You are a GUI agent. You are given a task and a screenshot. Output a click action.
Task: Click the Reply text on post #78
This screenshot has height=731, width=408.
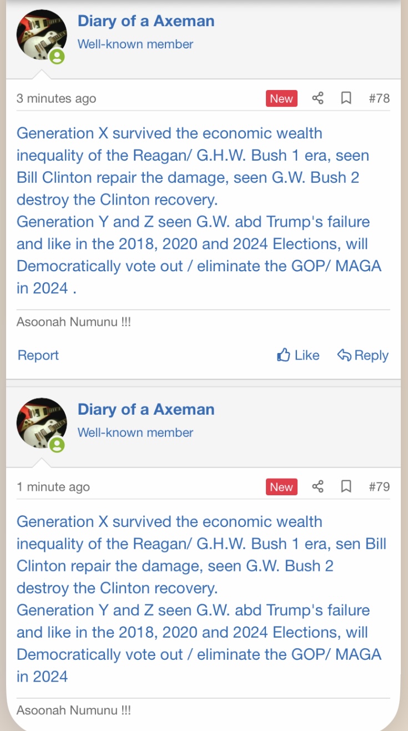(371, 355)
